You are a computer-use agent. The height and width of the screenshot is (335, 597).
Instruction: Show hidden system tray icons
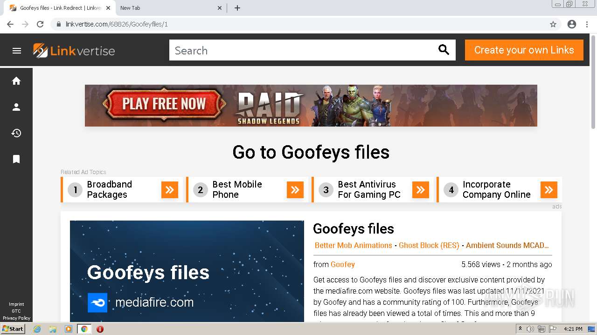(x=520, y=329)
